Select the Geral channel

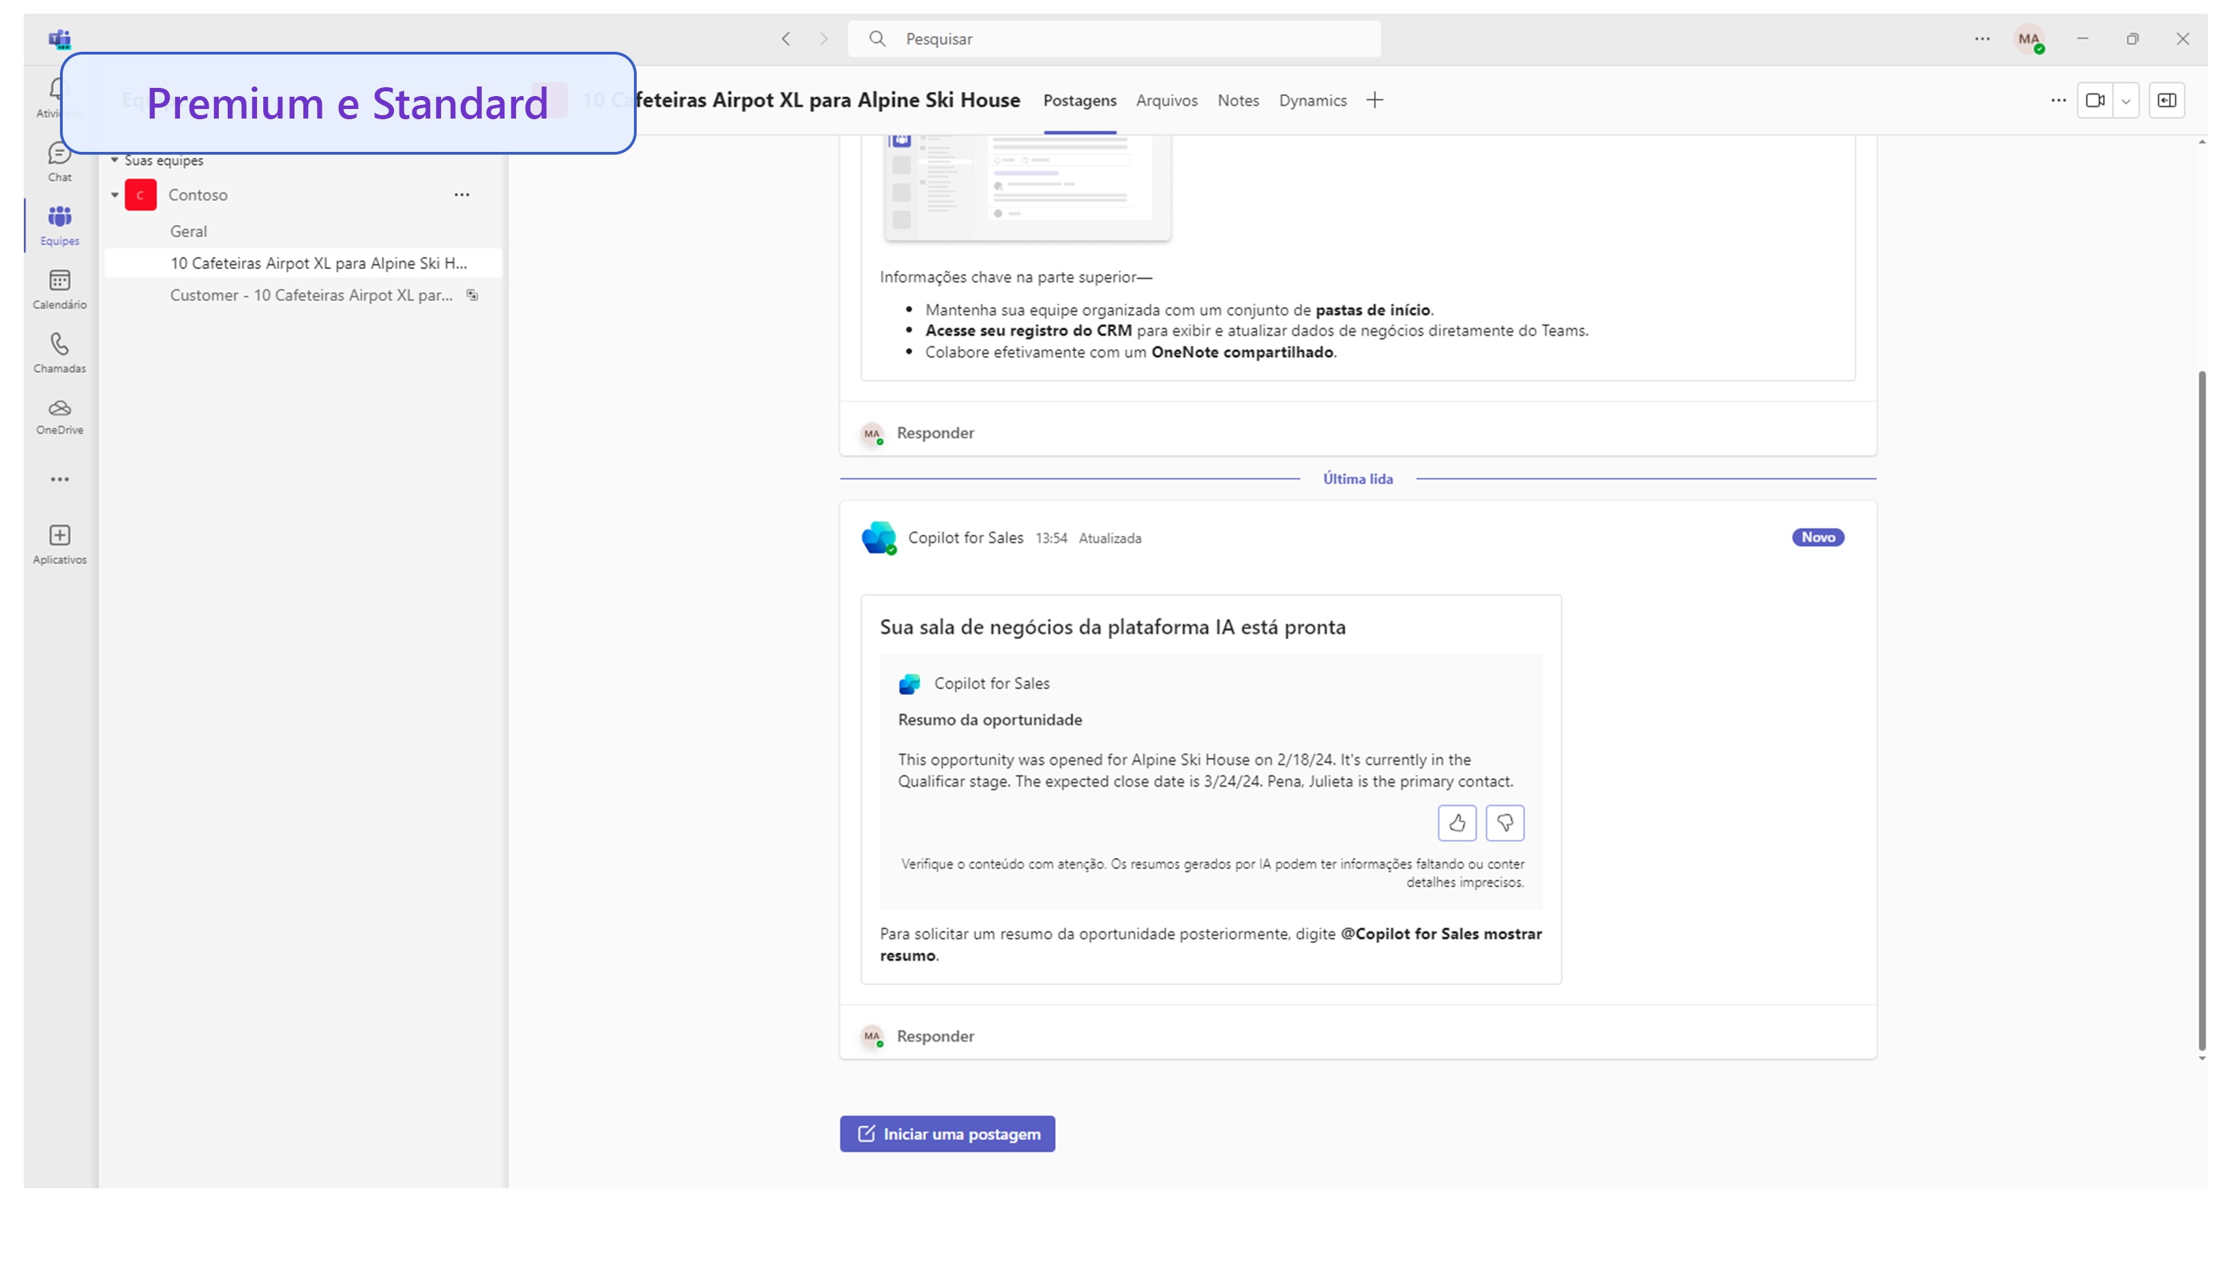(x=188, y=231)
